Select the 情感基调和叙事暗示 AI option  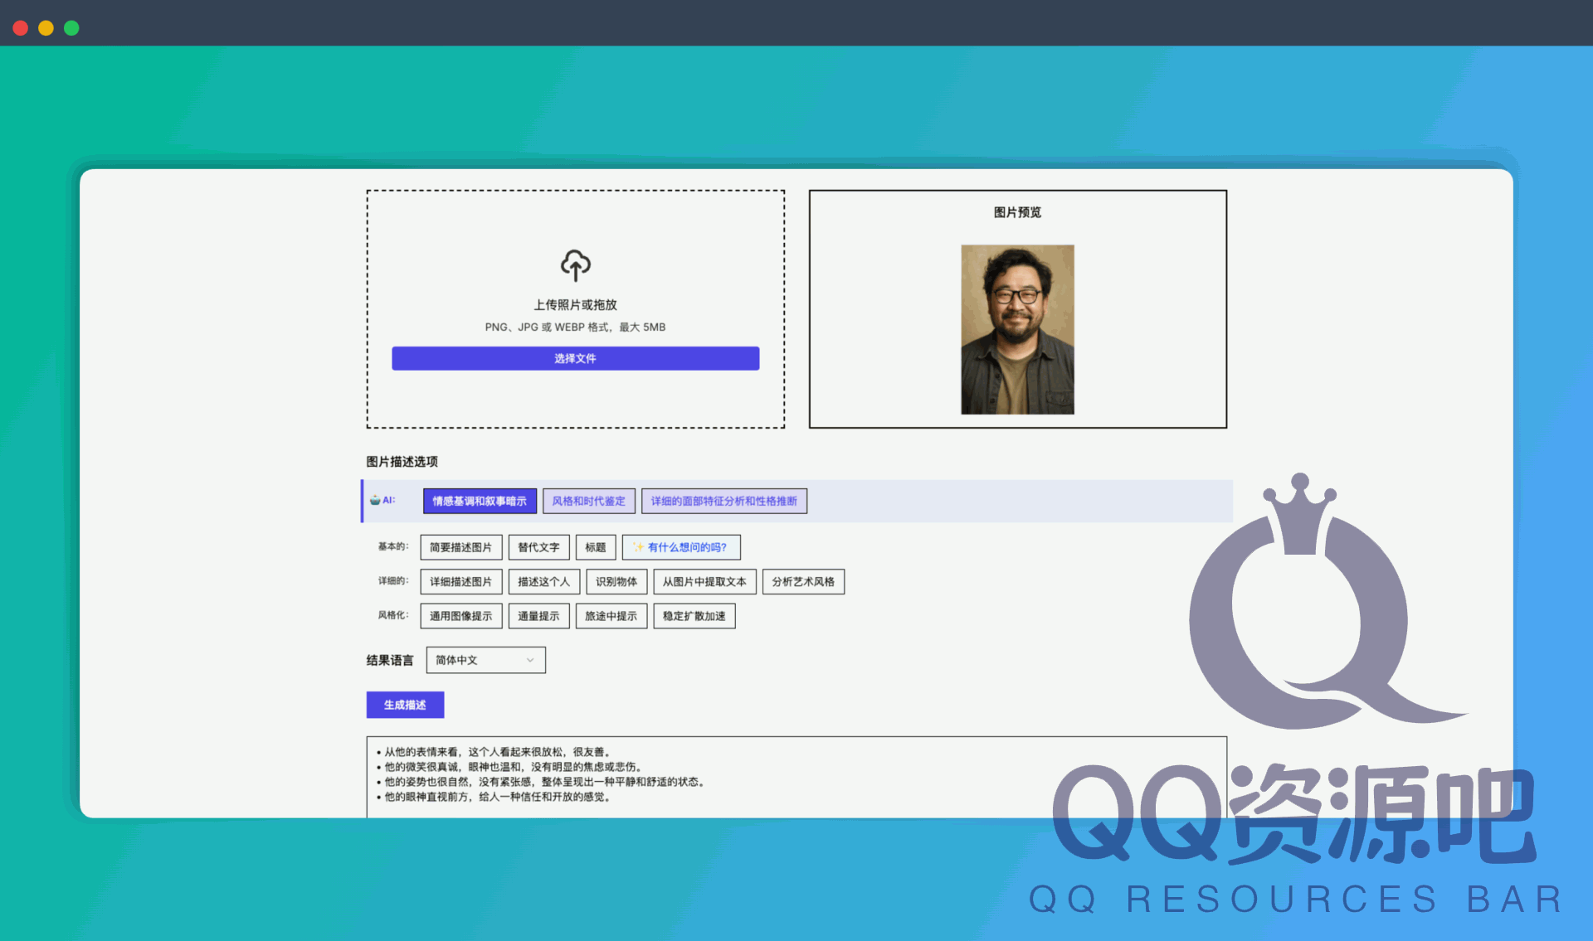480,501
